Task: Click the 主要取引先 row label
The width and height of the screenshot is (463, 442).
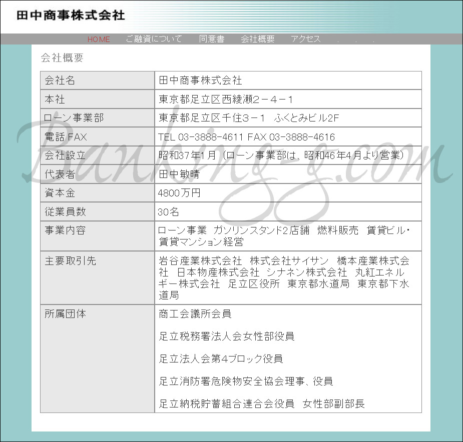Action: pos(70,260)
